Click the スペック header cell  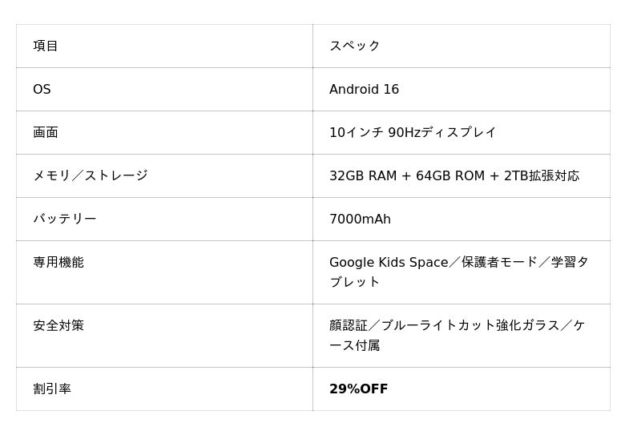[355, 46]
